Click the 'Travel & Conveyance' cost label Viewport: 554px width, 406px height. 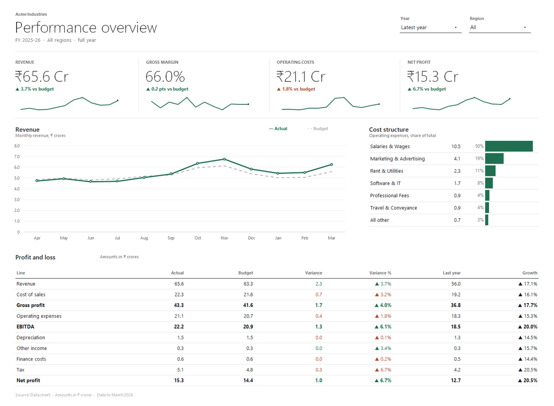click(x=394, y=208)
